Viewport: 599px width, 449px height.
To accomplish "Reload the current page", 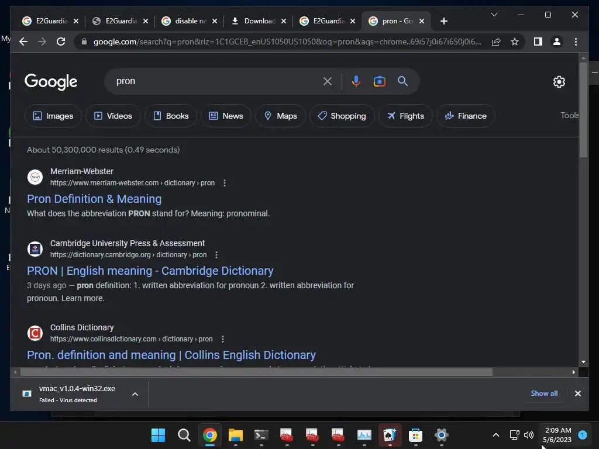I will pos(61,42).
